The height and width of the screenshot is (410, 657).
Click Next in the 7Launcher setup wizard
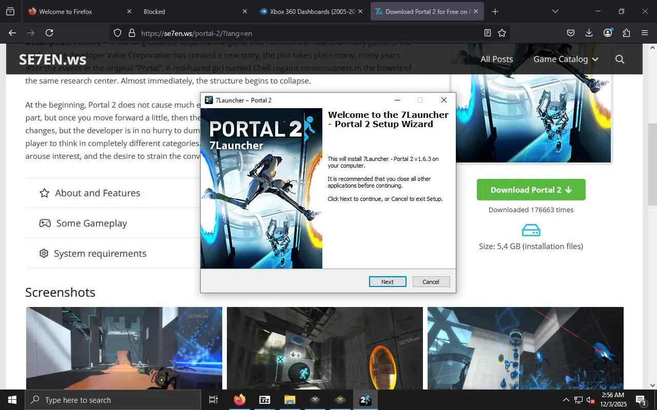[x=388, y=281]
